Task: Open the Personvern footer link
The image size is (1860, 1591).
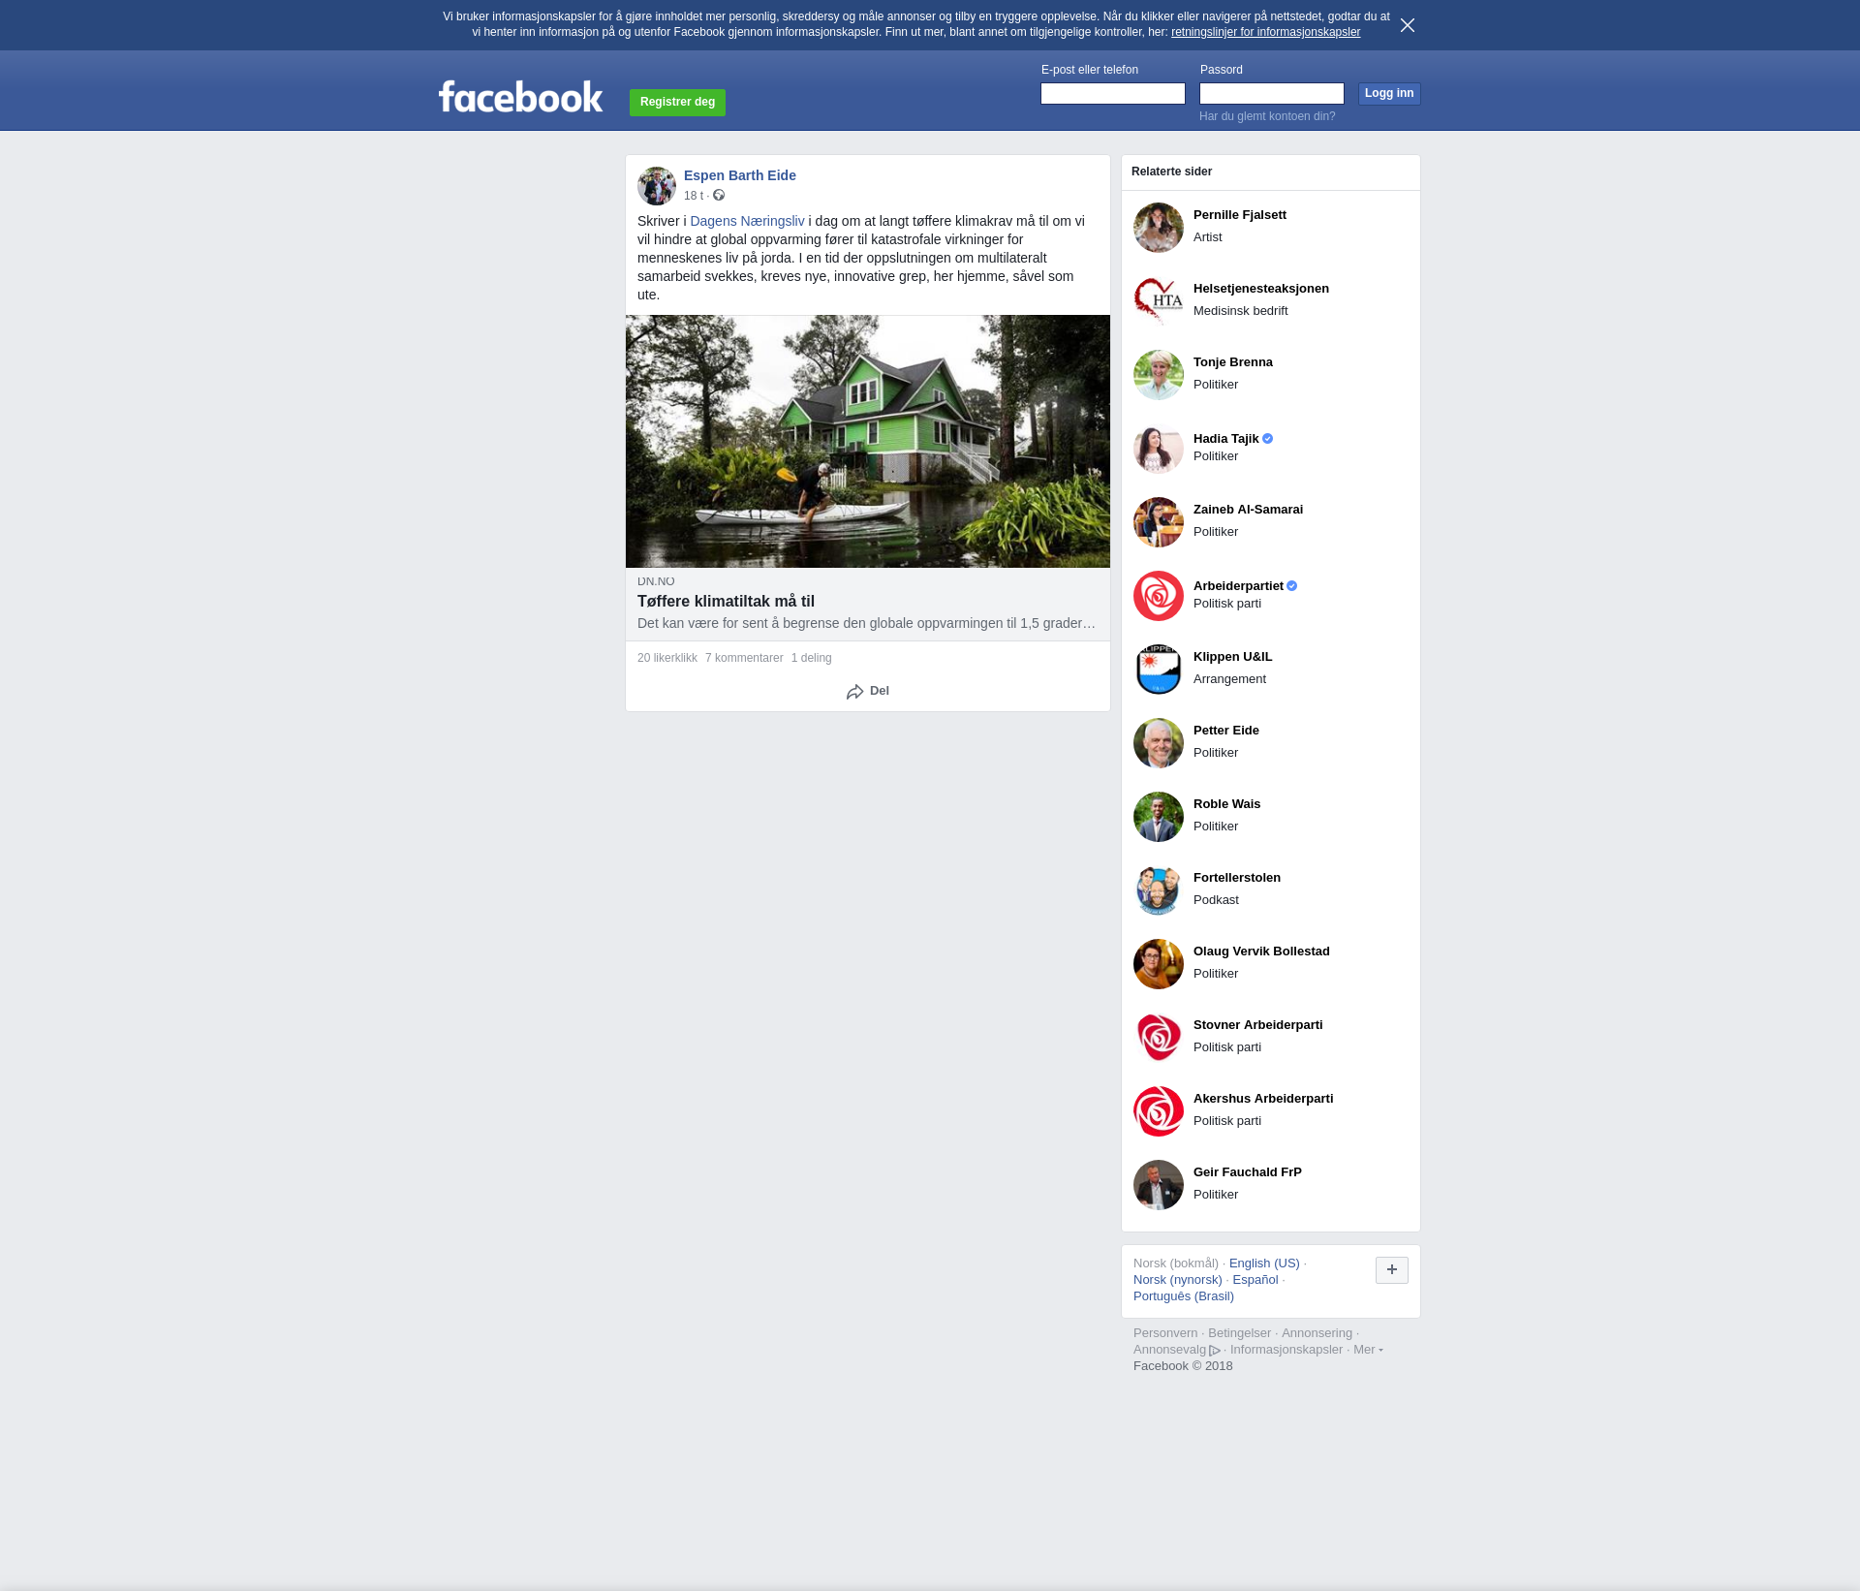Action: click(1165, 1333)
